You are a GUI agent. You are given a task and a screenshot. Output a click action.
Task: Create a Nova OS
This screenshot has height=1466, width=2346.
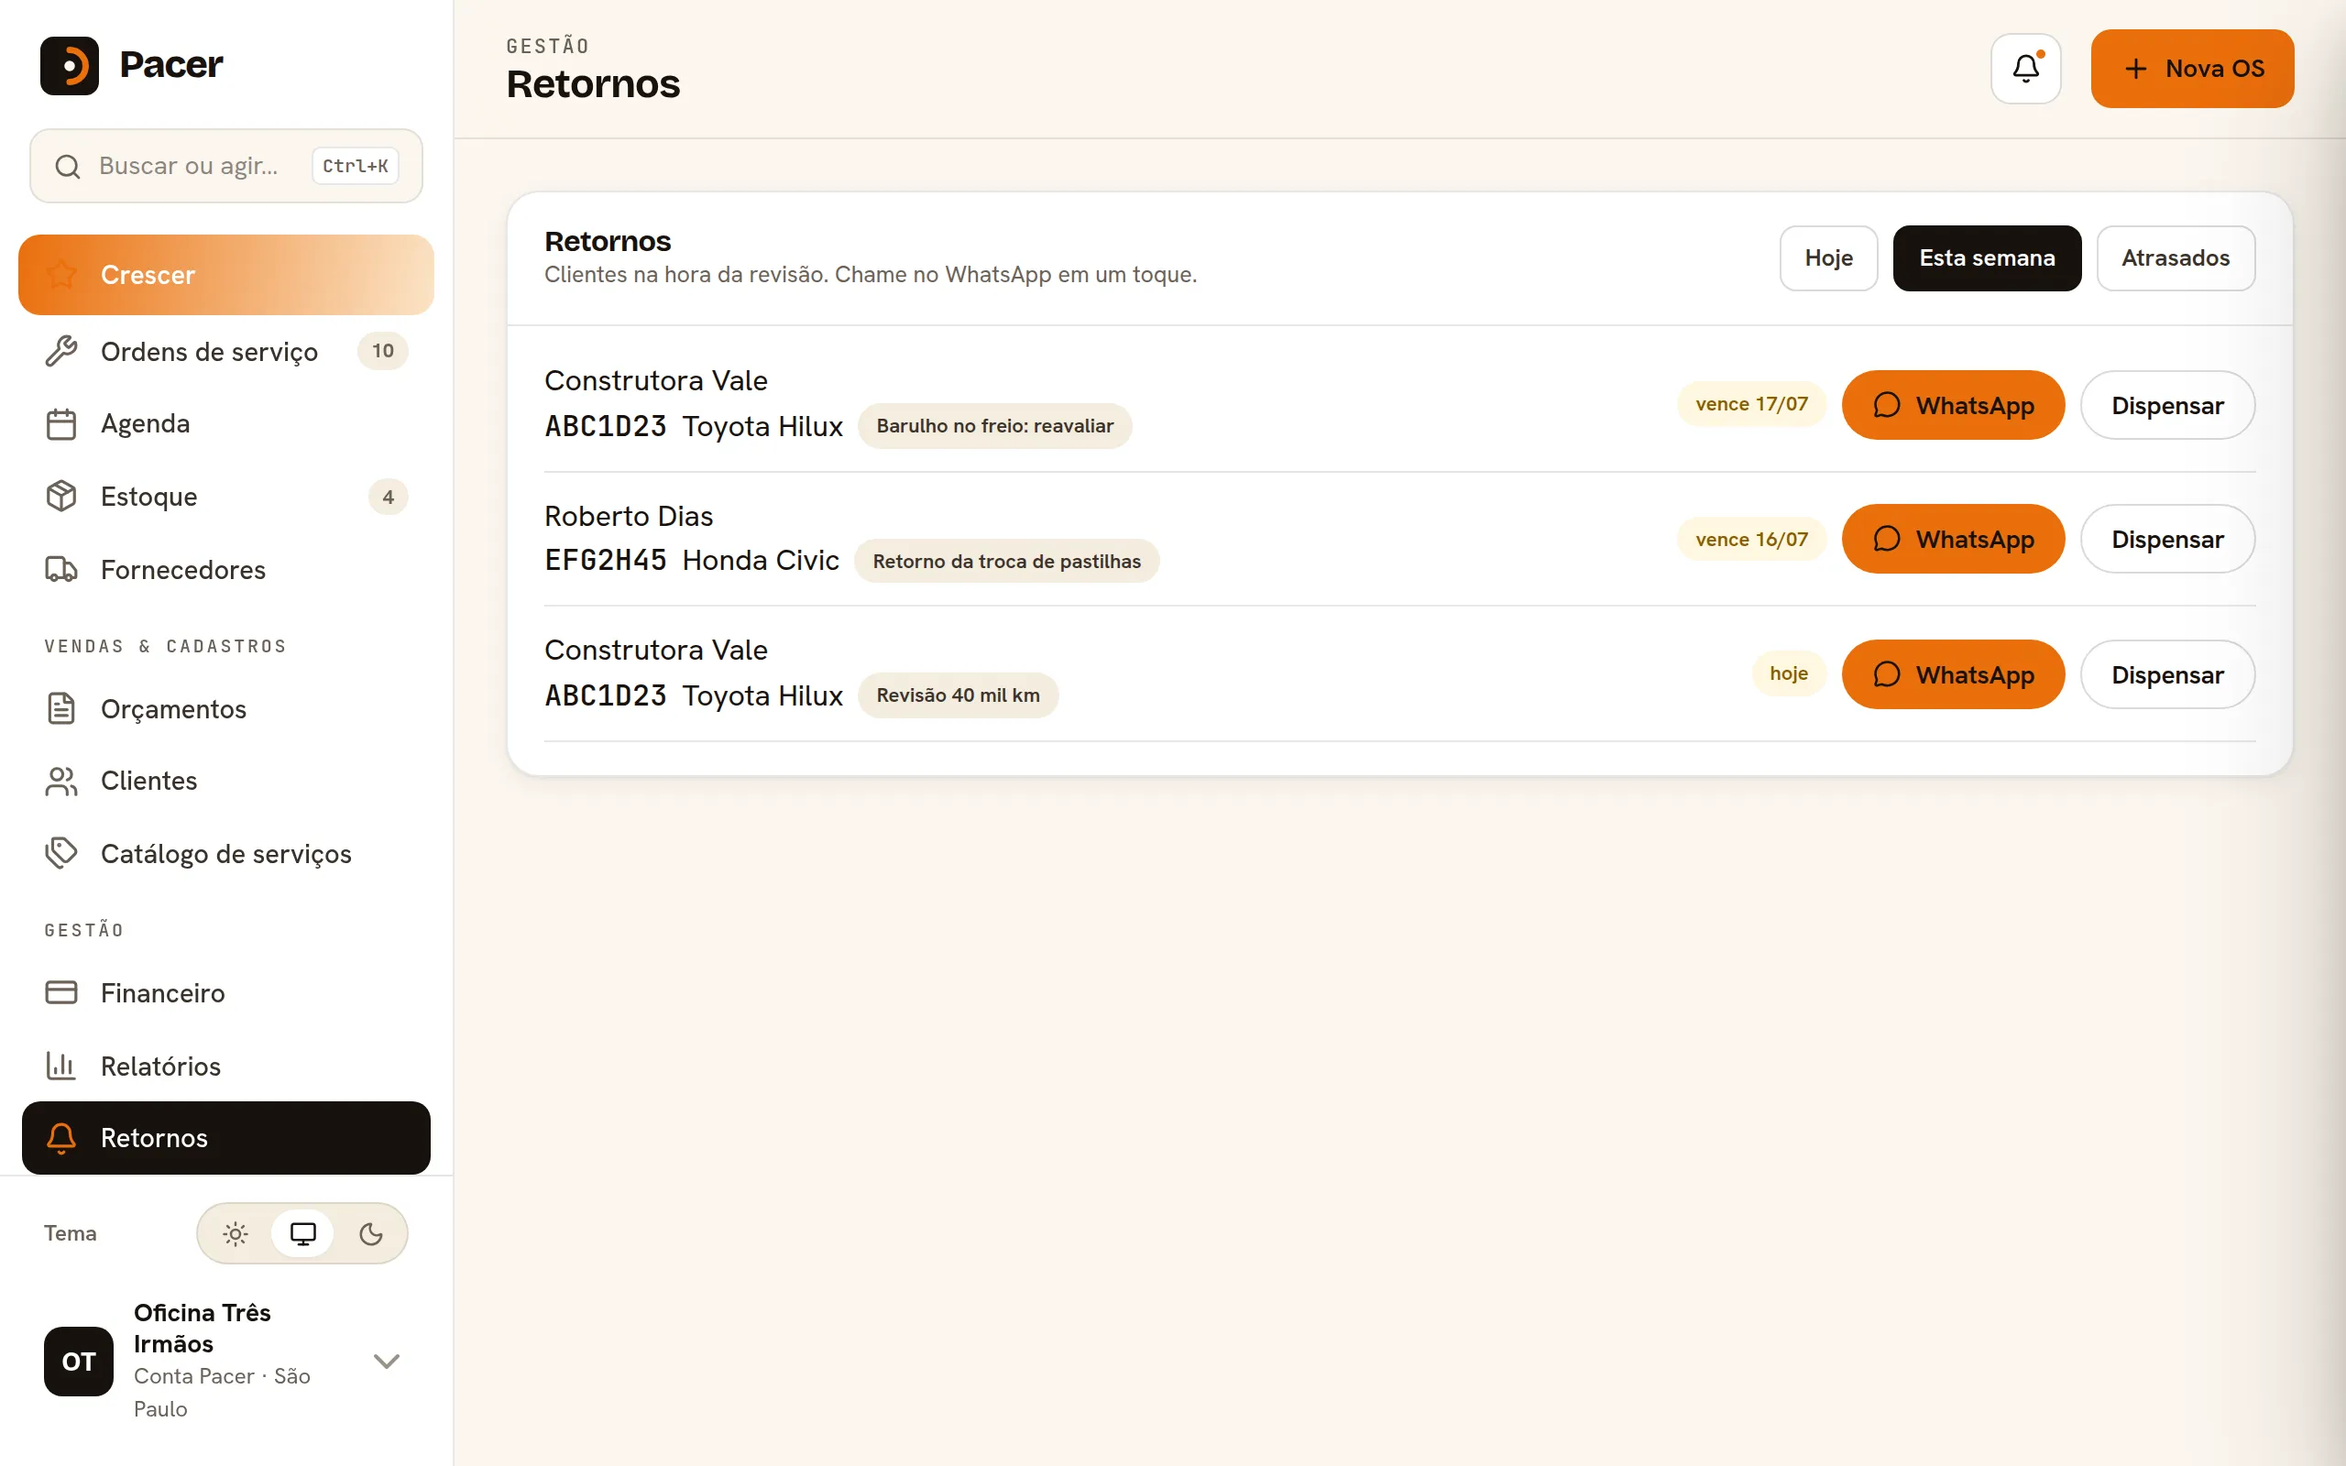pyautogui.click(x=2192, y=69)
